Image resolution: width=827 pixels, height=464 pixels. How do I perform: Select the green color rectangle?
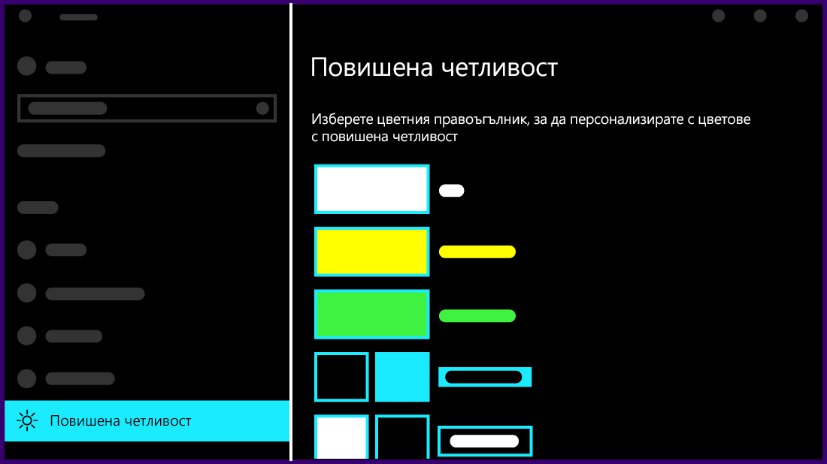(x=372, y=315)
